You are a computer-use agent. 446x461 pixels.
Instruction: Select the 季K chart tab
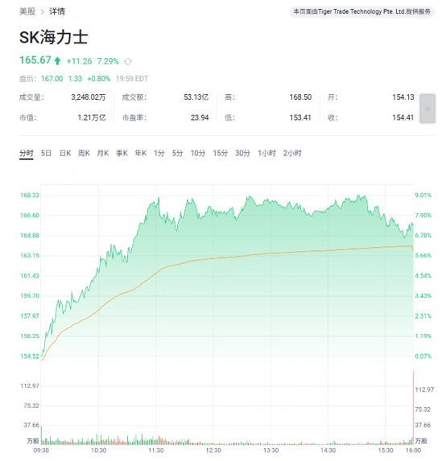pos(122,153)
